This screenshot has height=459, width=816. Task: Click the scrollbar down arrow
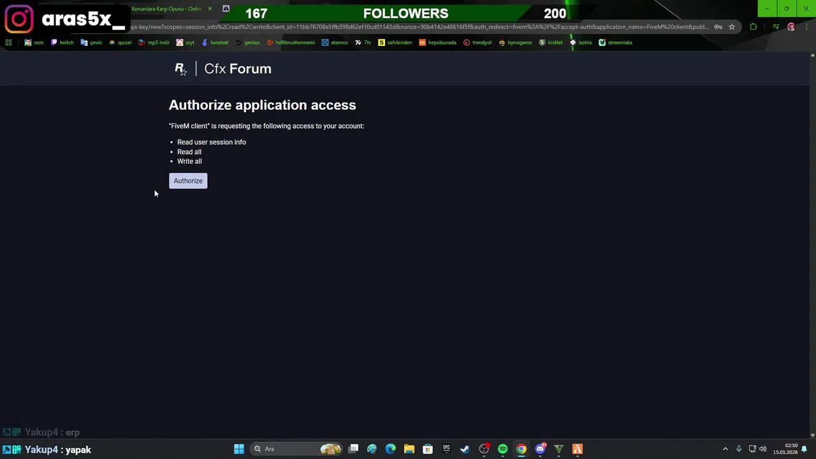coord(812,435)
